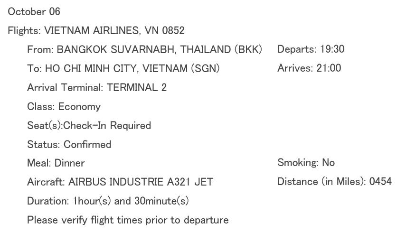Click the Departs: 19:30 time
Screen dimensions: 397x233
coord(311,49)
